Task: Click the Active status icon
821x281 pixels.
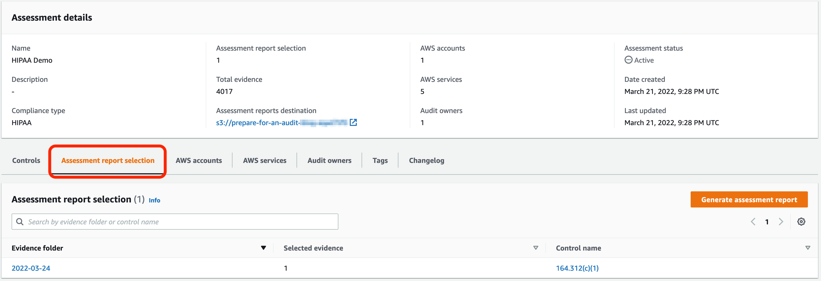Action: [628, 60]
